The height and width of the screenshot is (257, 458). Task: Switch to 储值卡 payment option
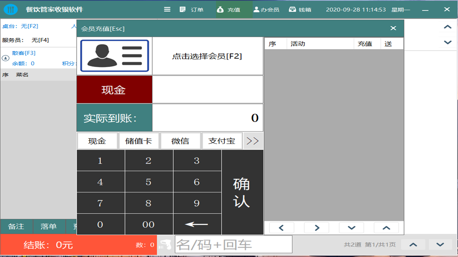[x=138, y=141]
